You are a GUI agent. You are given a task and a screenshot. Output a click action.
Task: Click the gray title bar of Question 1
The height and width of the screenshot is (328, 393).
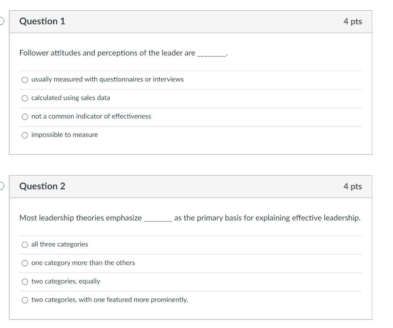coord(192,21)
